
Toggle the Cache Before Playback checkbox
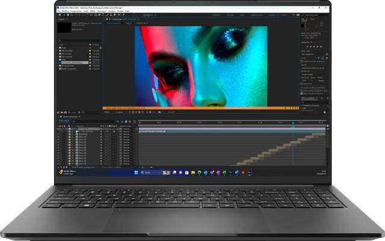[x=301, y=61]
